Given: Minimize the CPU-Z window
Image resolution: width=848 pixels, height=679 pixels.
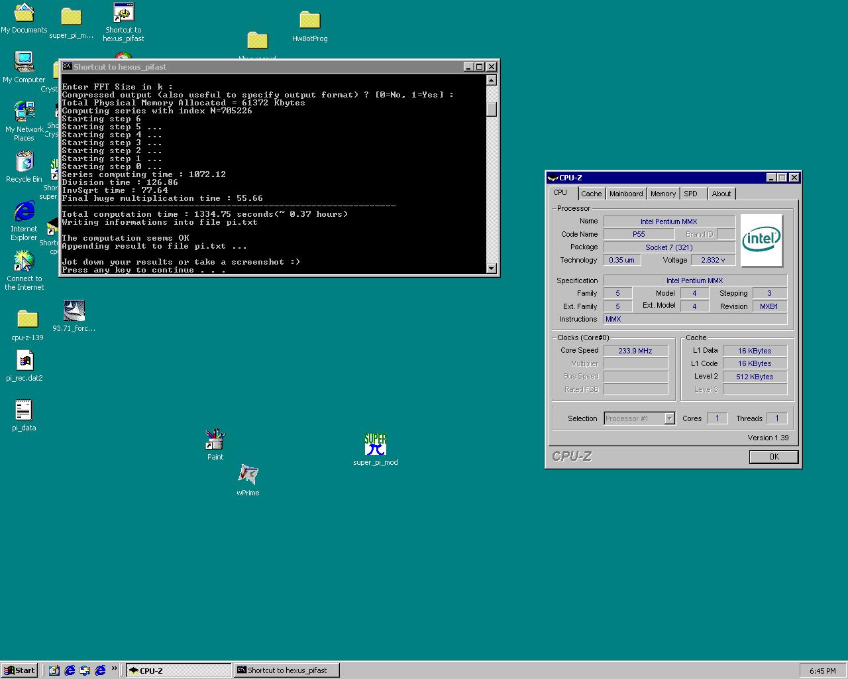Looking at the screenshot, I should 771,177.
